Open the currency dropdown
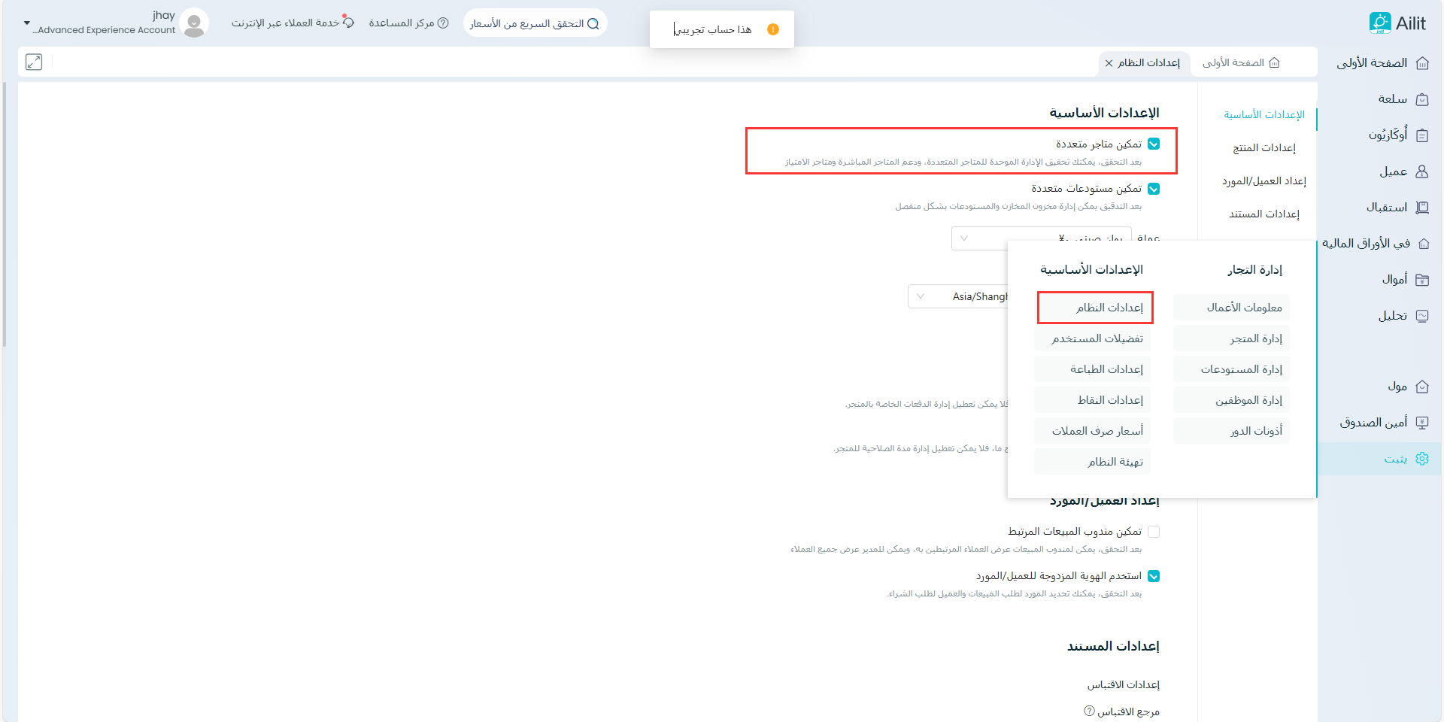1444x722 pixels. tap(964, 238)
